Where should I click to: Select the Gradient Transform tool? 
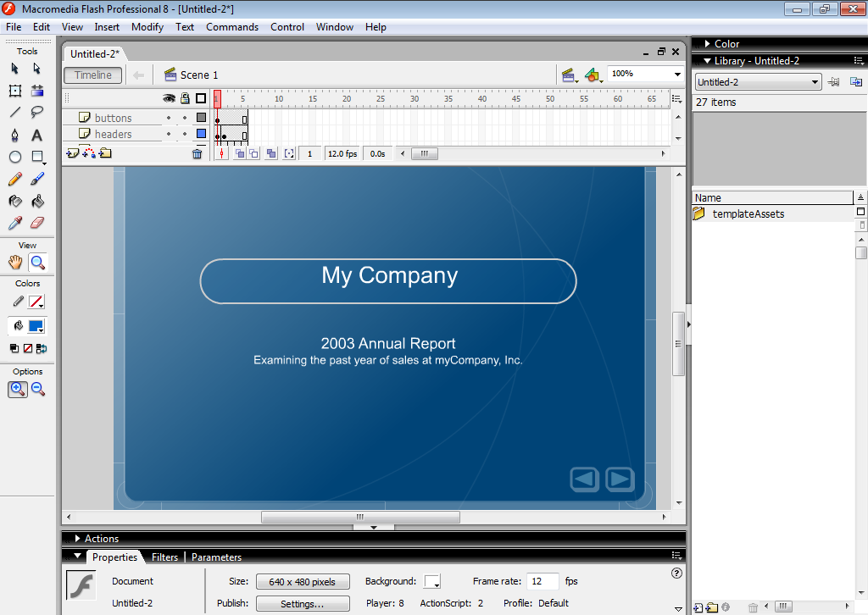click(x=37, y=91)
